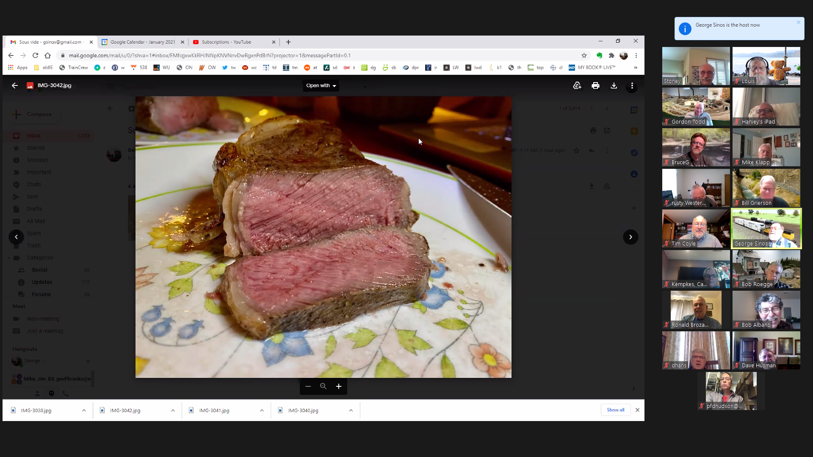Open the IMG-3040.jpg downloaded file

(303, 410)
